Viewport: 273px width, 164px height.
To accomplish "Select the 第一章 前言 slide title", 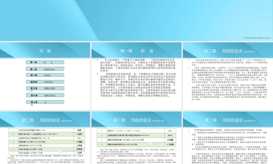I will (x=137, y=51).
